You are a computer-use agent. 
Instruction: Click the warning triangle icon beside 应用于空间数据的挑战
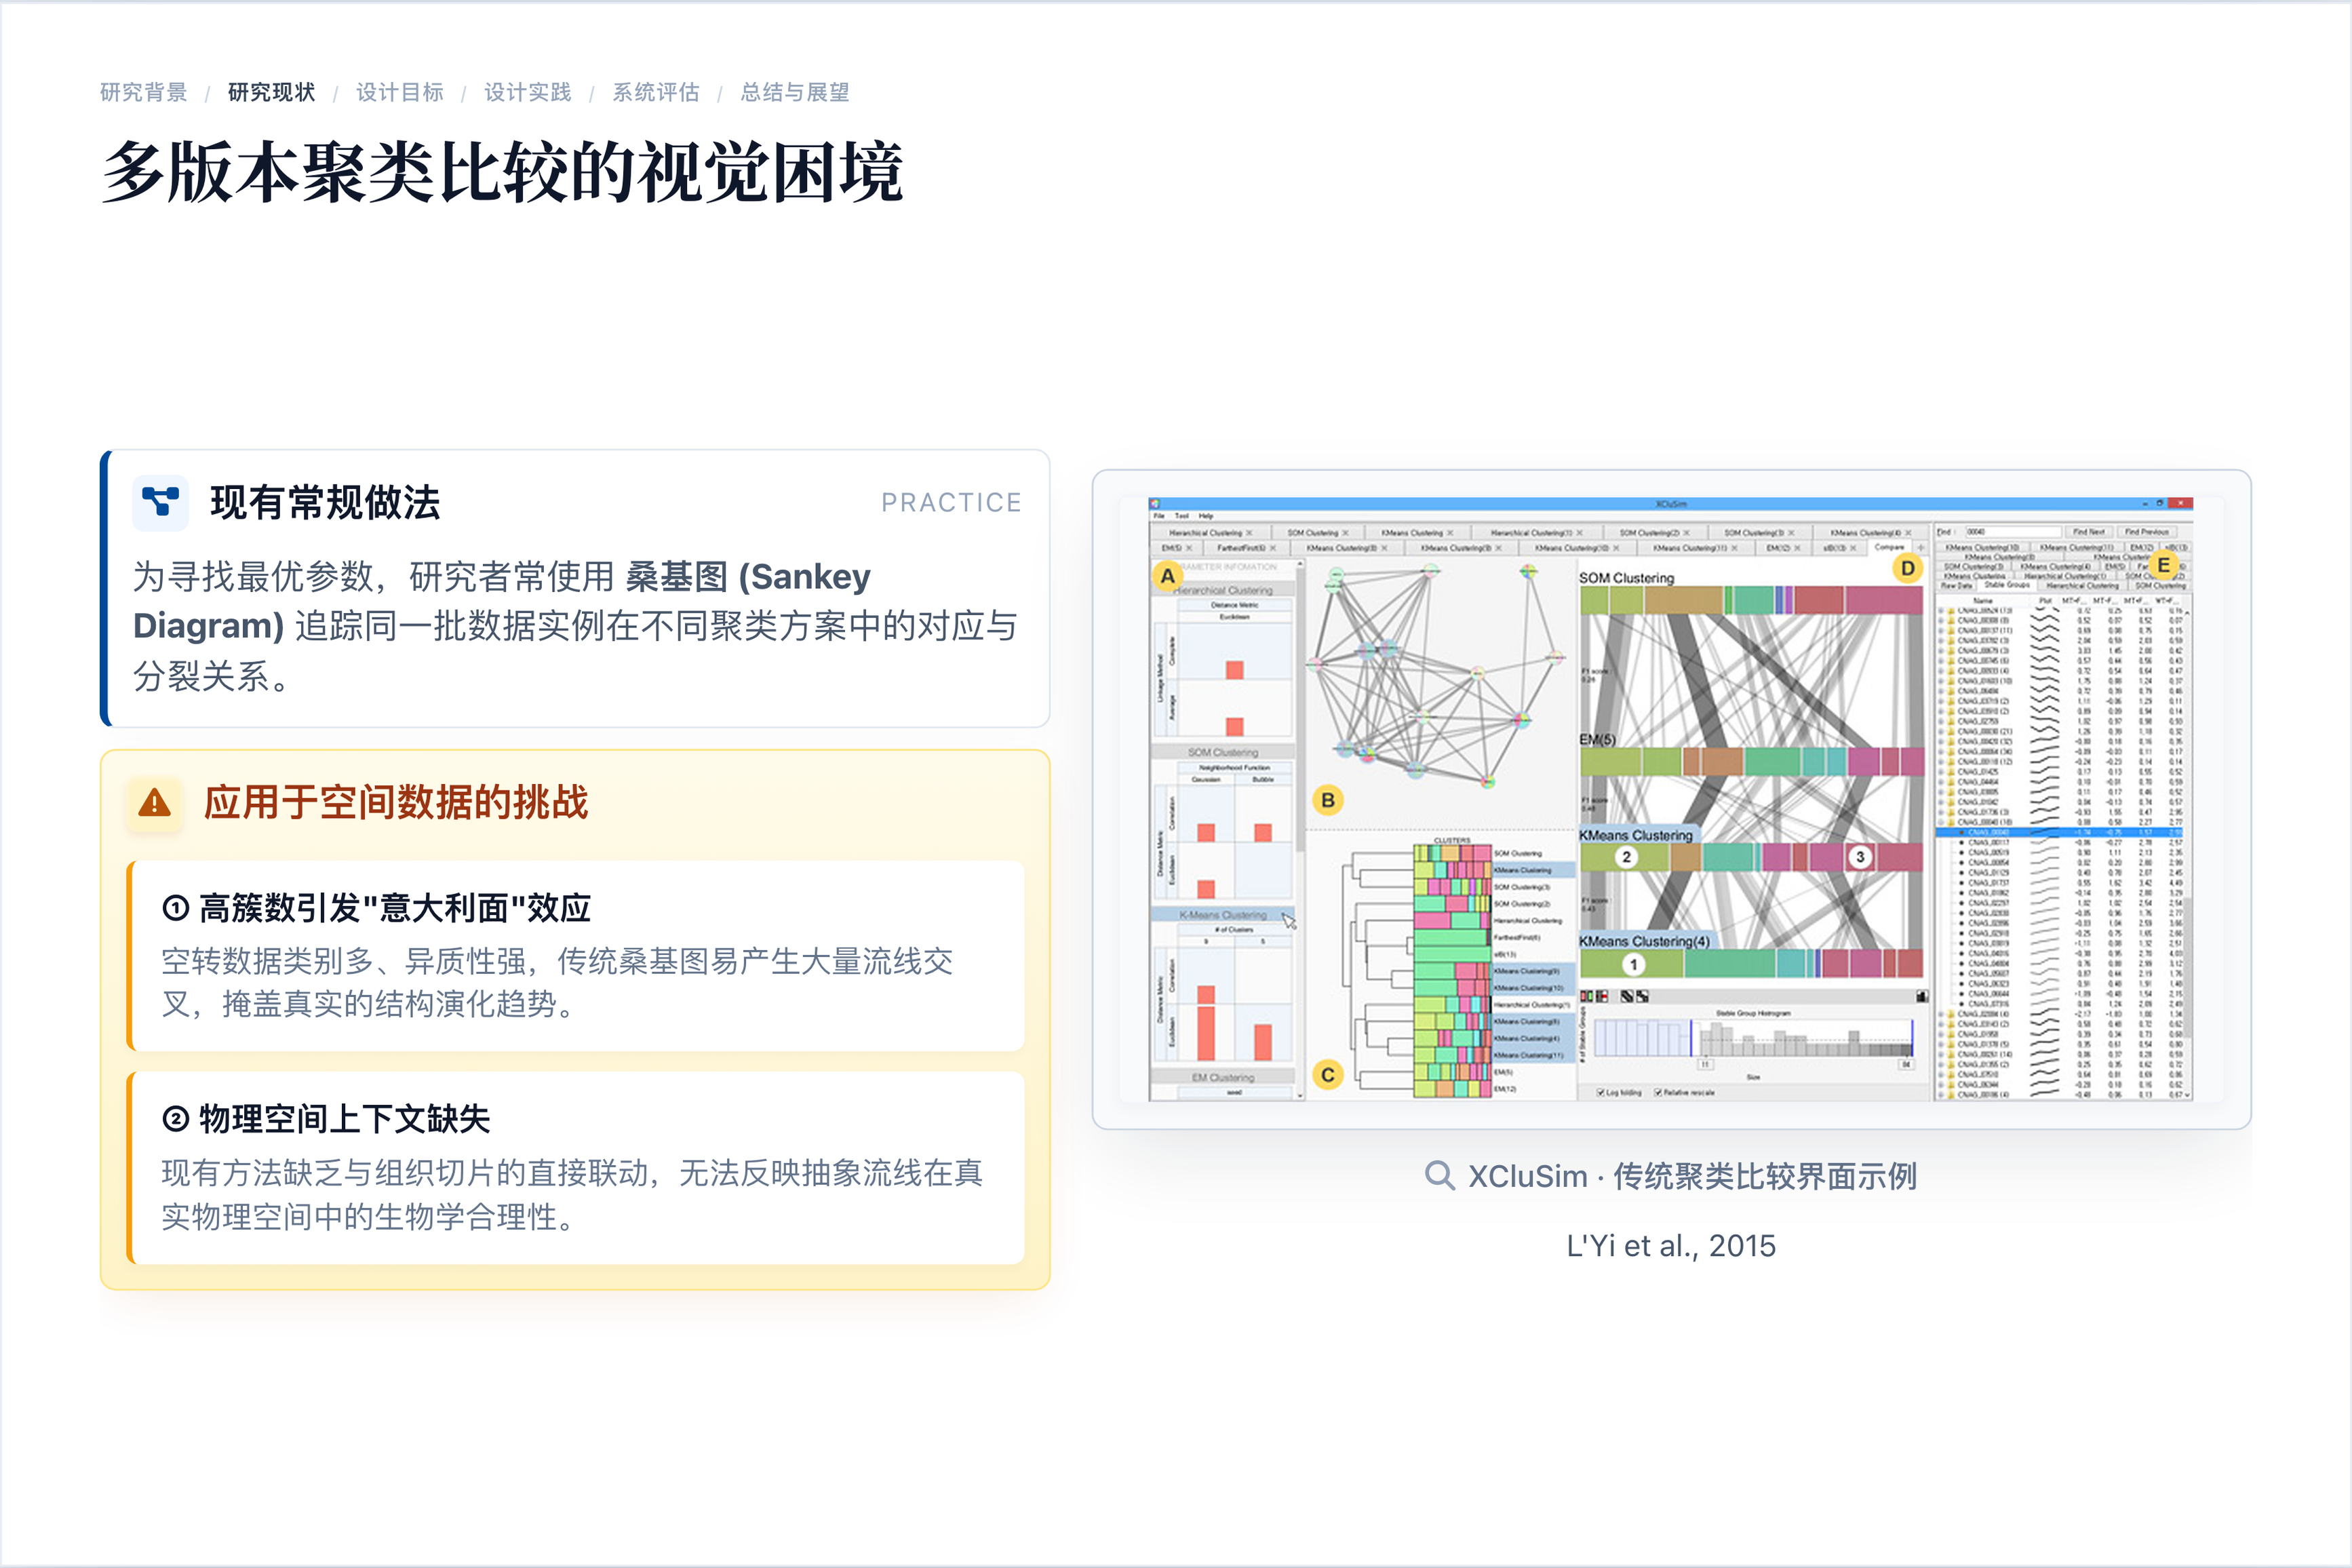coord(154,802)
